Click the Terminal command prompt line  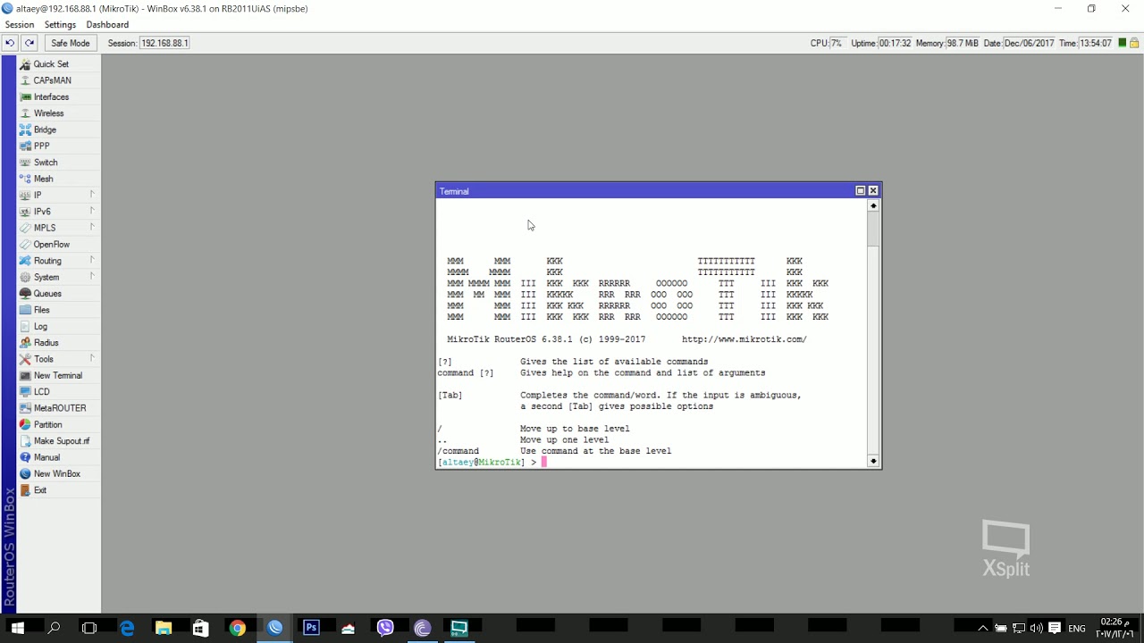(x=652, y=463)
